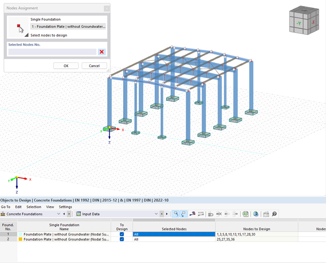The height and width of the screenshot is (263, 326).
Task: Select row header number 1
Action: (8, 234)
